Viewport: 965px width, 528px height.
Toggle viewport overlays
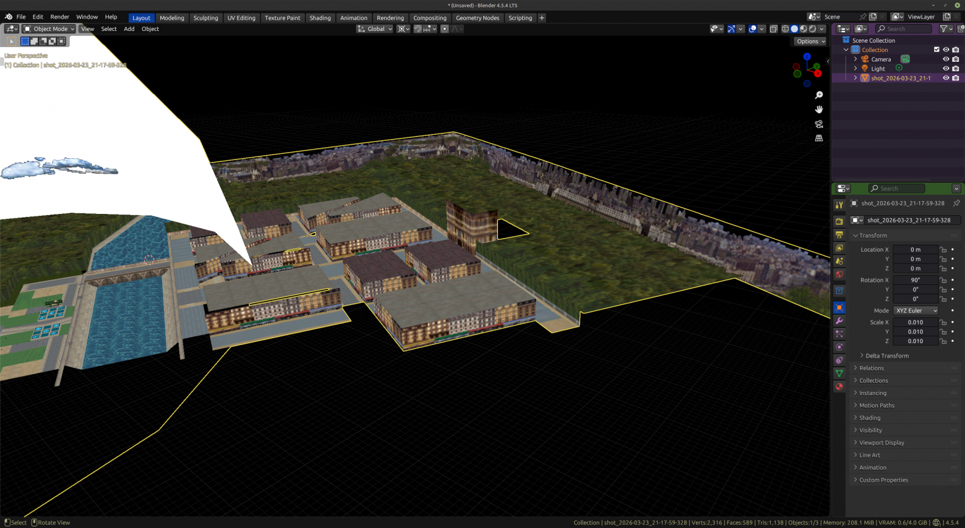pyautogui.click(x=752, y=28)
